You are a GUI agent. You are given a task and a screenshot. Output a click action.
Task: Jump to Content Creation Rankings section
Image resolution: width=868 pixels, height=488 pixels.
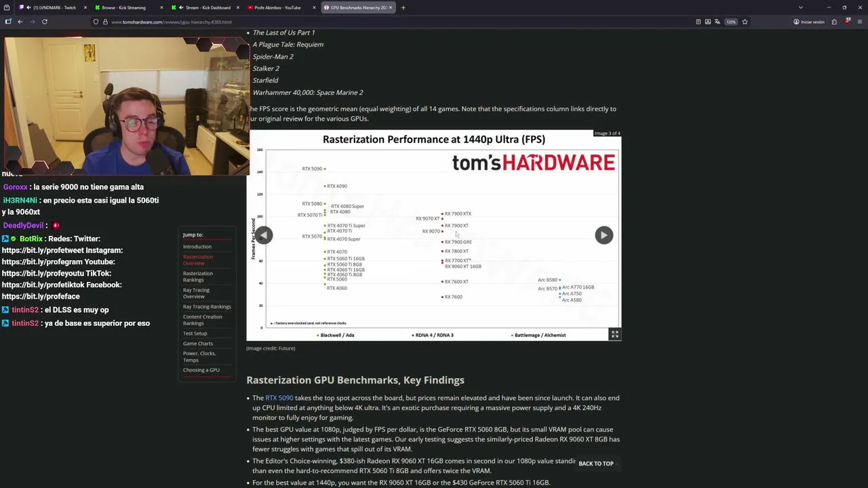[202, 320]
